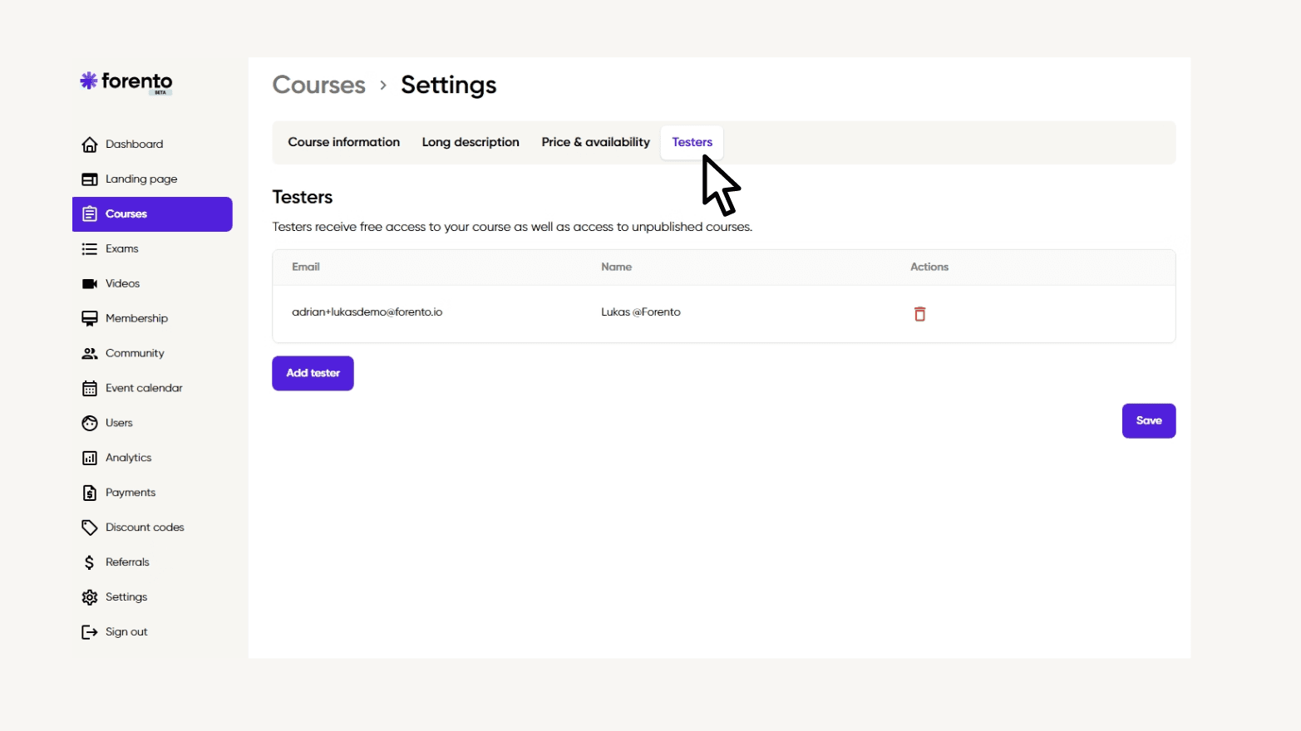Click the forento logo
This screenshot has width=1301, height=731.
pyautogui.click(x=126, y=81)
